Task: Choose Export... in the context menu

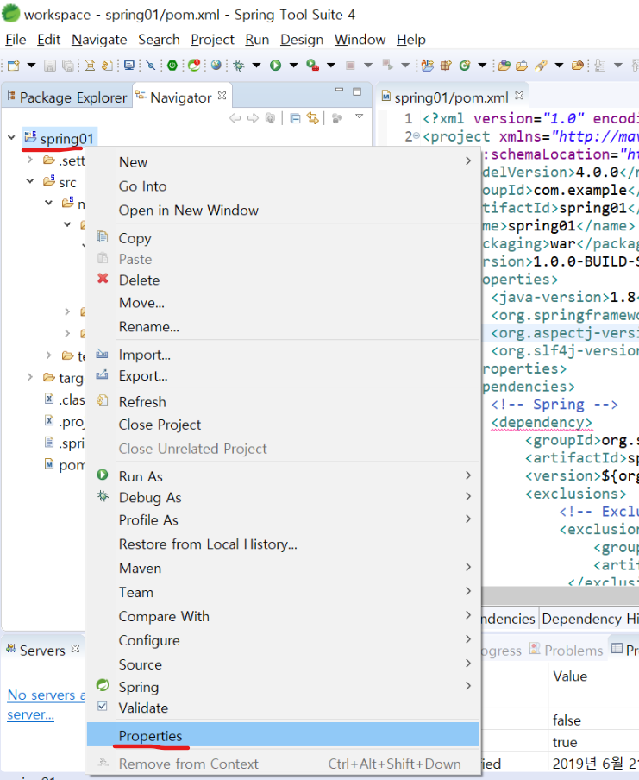Action: [283, 375]
